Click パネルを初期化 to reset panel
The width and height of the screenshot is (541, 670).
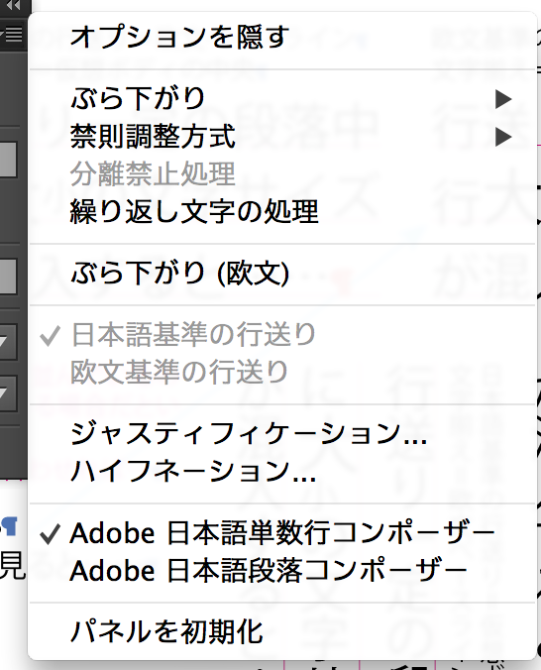(x=282, y=632)
